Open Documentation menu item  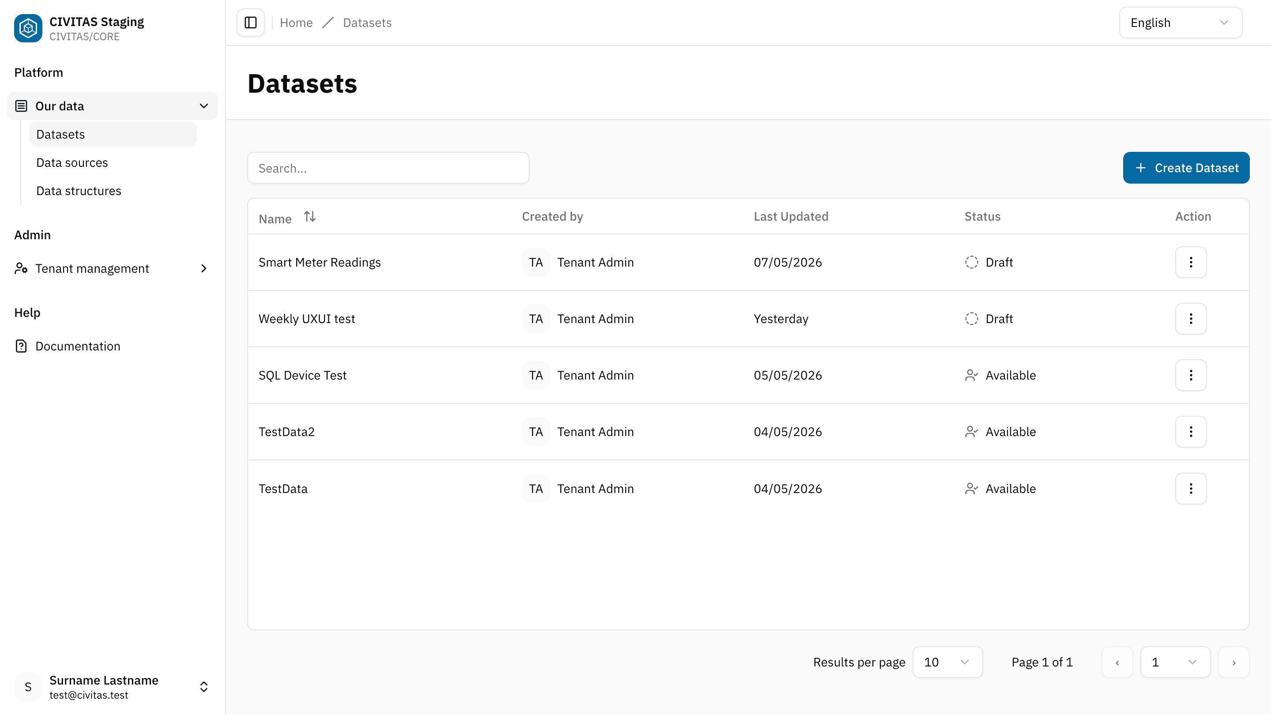click(113, 346)
